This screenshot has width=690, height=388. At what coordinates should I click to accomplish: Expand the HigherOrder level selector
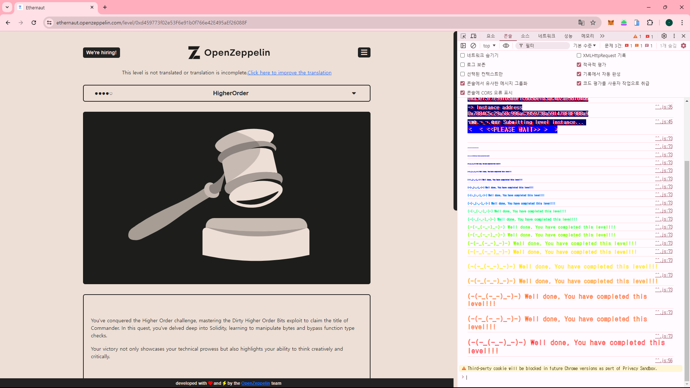click(x=227, y=93)
